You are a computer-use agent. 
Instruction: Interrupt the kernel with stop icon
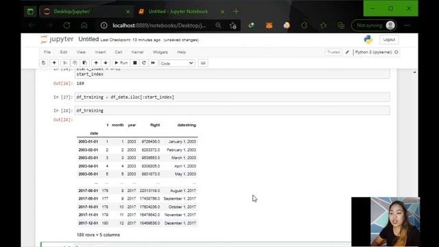(x=135, y=63)
